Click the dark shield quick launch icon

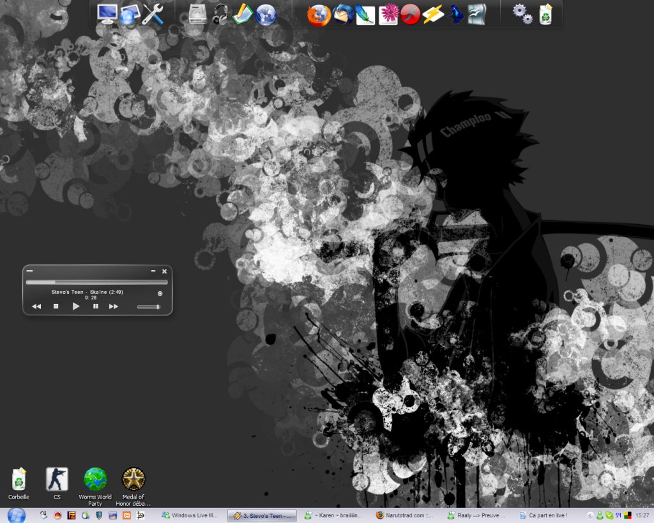(99, 515)
